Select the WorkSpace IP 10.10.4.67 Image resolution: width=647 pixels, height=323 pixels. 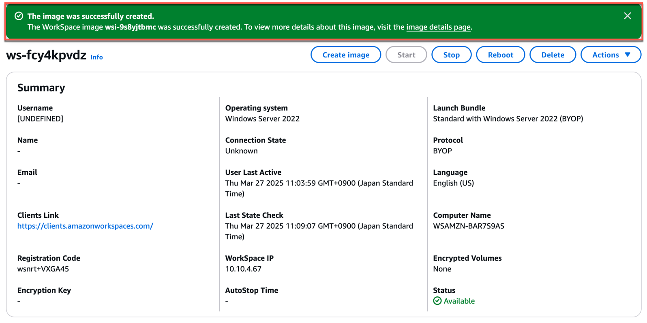pyautogui.click(x=243, y=269)
